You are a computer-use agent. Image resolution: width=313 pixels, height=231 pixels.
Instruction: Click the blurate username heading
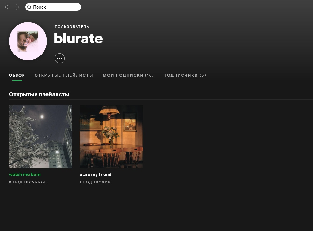point(78,38)
